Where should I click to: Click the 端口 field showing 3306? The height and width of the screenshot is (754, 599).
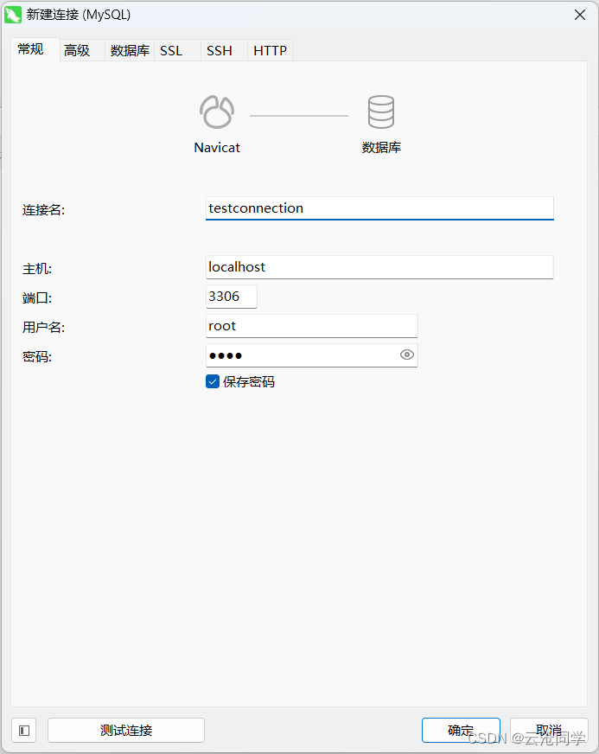tap(232, 297)
